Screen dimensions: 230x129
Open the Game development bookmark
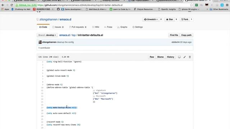click(72, 9)
